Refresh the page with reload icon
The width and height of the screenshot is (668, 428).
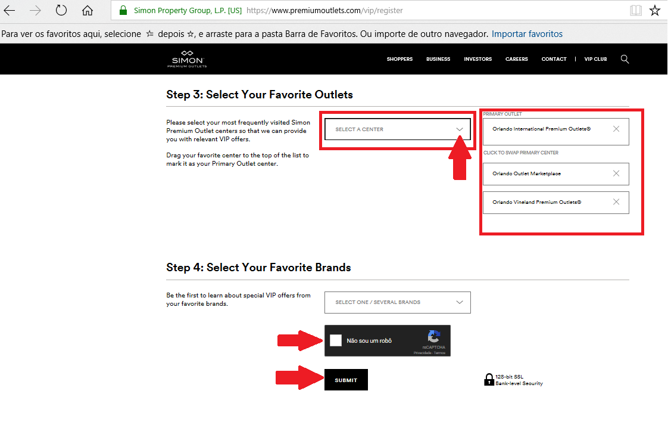[x=61, y=10]
